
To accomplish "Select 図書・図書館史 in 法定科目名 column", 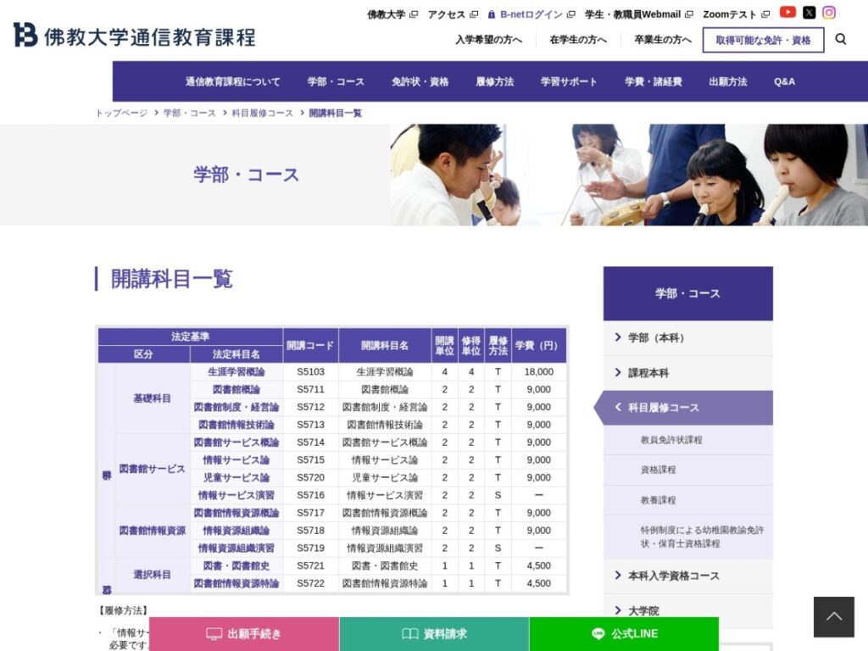I will click(x=236, y=565).
